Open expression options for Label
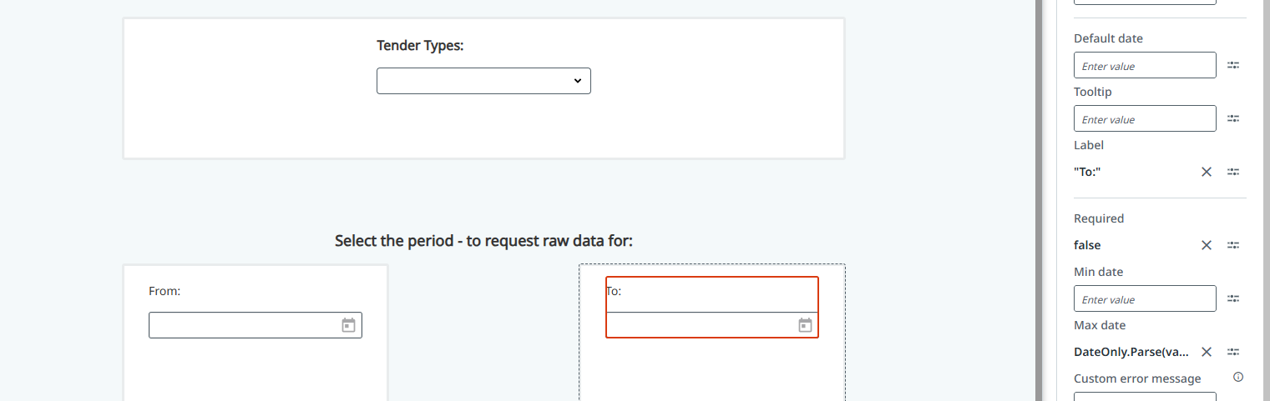 coord(1232,172)
